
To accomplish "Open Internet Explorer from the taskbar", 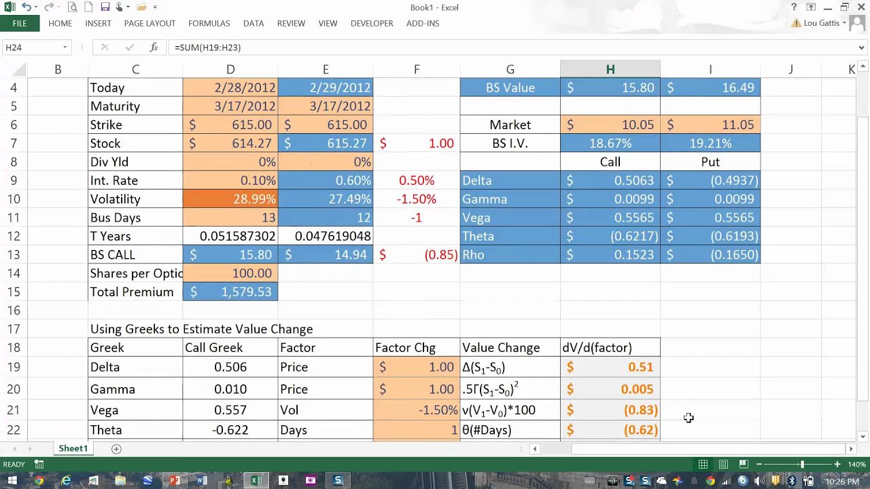I will tap(66, 481).
